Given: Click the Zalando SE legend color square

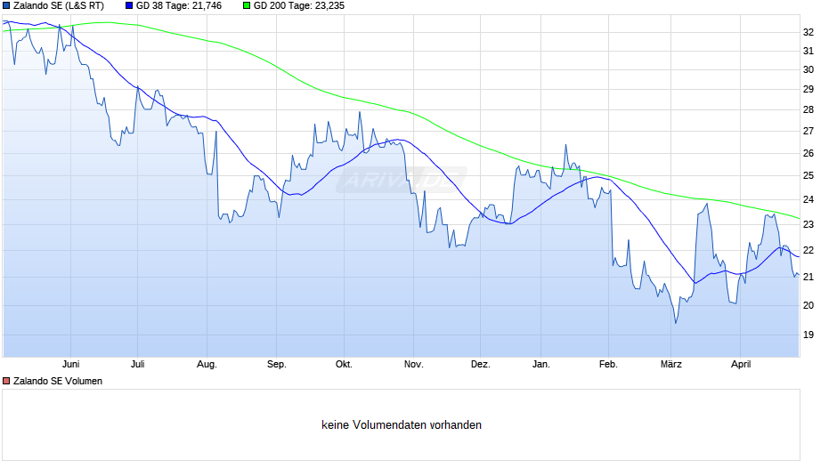Looking at the screenshot, I should pyautogui.click(x=6, y=6).
